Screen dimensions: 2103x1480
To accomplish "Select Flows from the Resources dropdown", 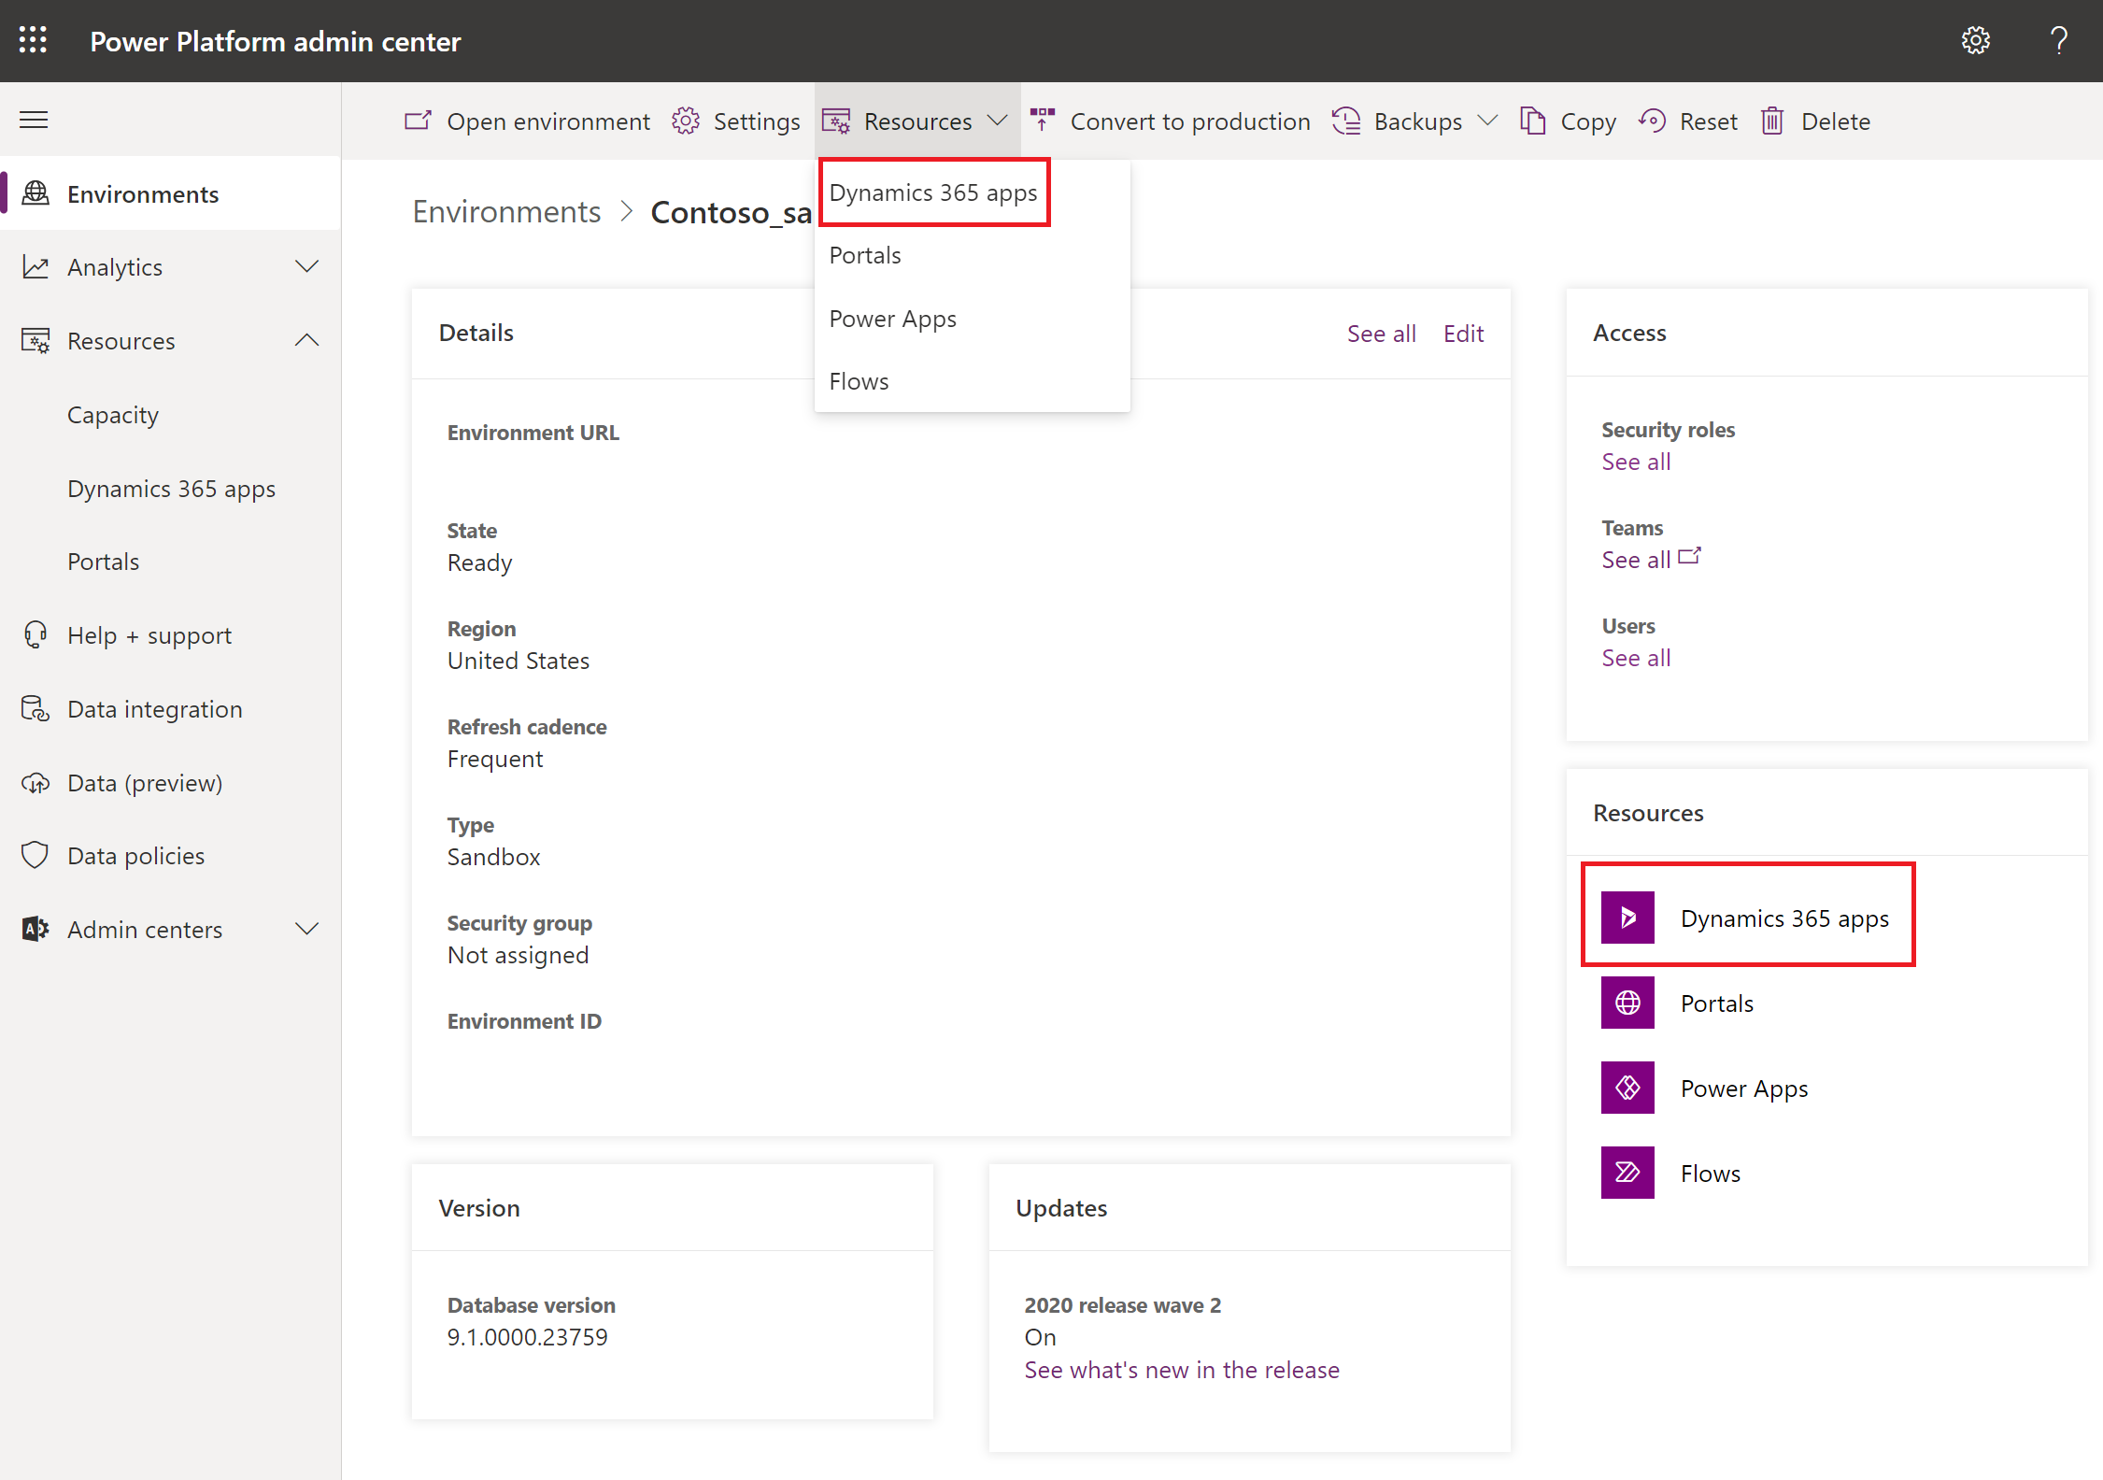I will click(x=859, y=379).
